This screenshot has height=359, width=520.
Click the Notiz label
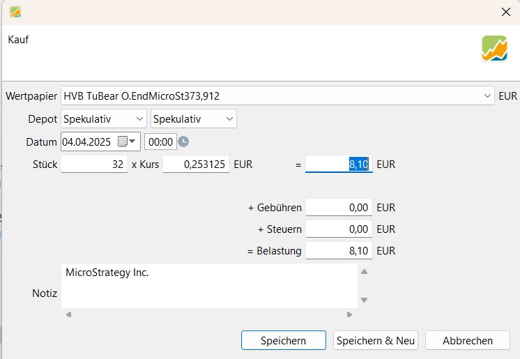pyautogui.click(x=45, y=293)
